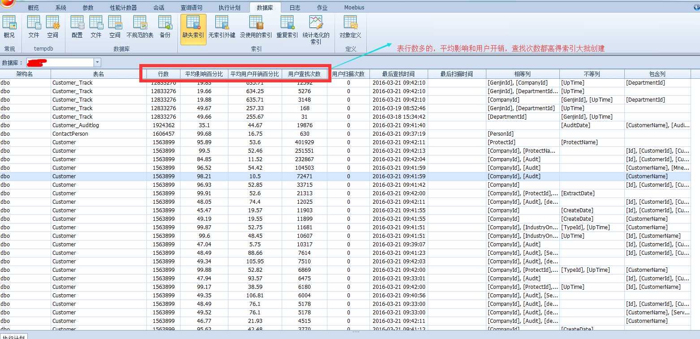The height and width of the screenshot is (339, 700).
Task: Open 统计老化的索引 icon
Action: click(x=316, y=29)
